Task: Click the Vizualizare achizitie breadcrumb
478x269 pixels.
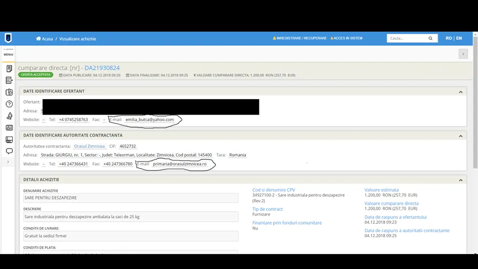Action: (78, 39)
